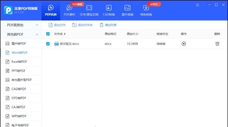Viewport: 228px width, 127px height.
Task: Click 添加文件夹 button
Action: 82,25
